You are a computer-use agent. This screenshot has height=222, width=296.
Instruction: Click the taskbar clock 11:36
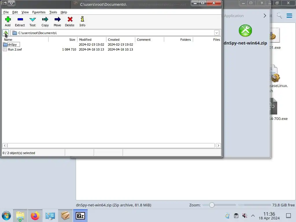pyautogui.click(x=269, y=214)
